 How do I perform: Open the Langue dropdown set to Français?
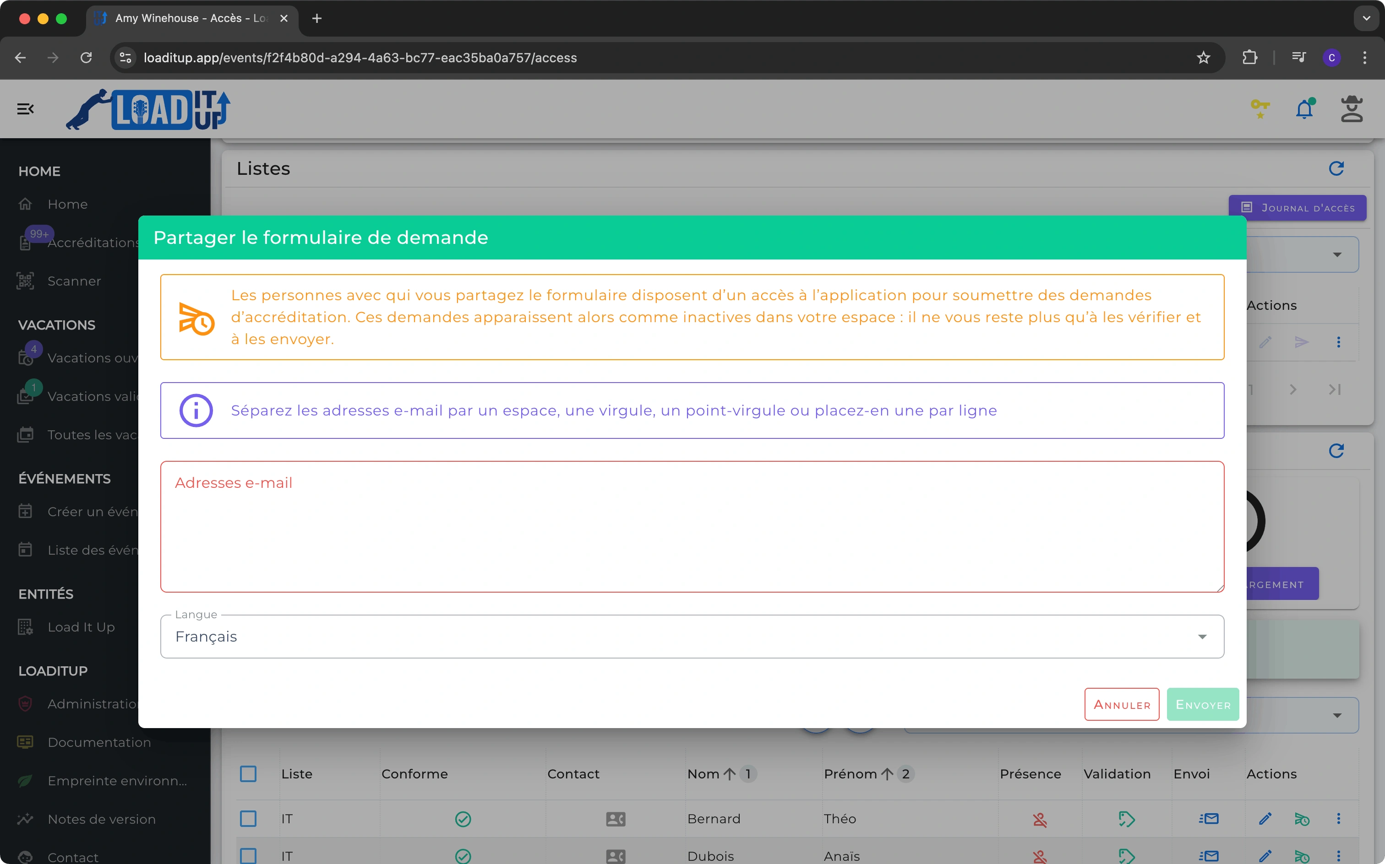click(x=692, y=637)
